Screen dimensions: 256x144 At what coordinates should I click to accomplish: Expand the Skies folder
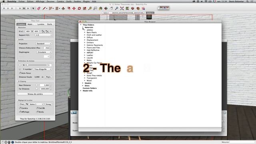83,86
